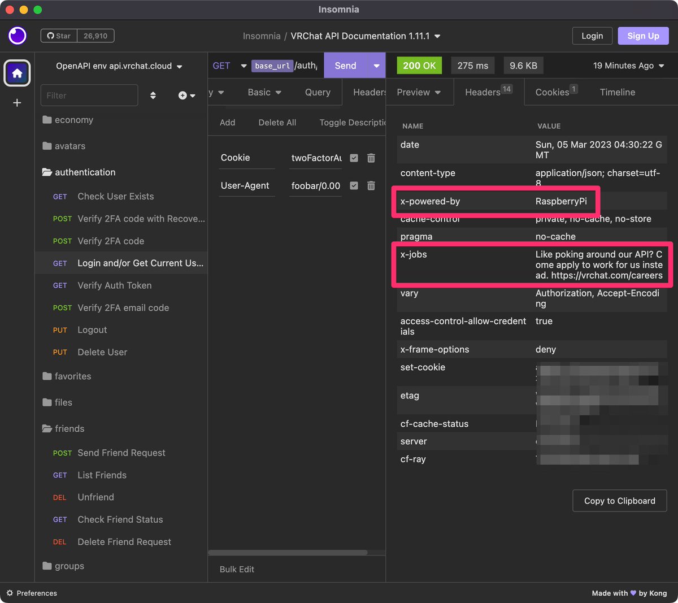Image resolution: width=678 pixels, height=603 pixels.
Task: Click the x-powered-by header name
Action: pyautogui.click(x=430, y=201)
